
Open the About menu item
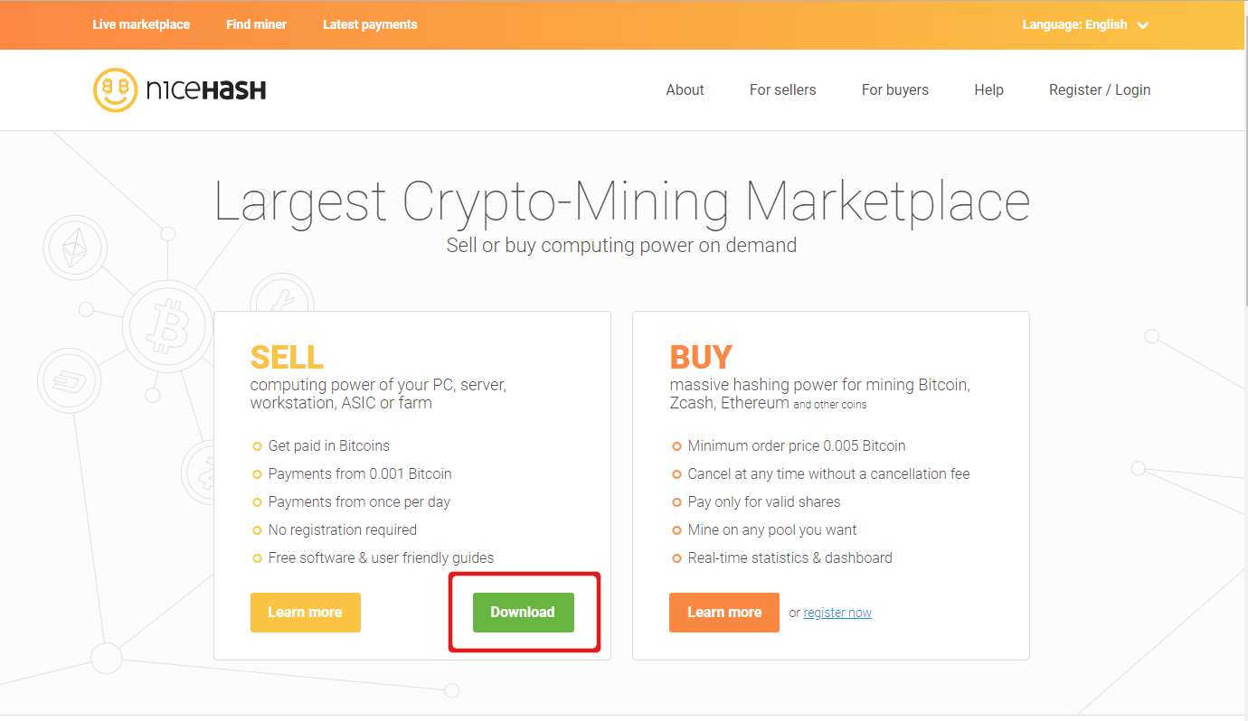685,89
